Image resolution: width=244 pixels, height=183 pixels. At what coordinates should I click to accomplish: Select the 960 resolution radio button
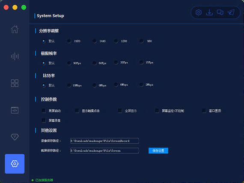[141, 41]
